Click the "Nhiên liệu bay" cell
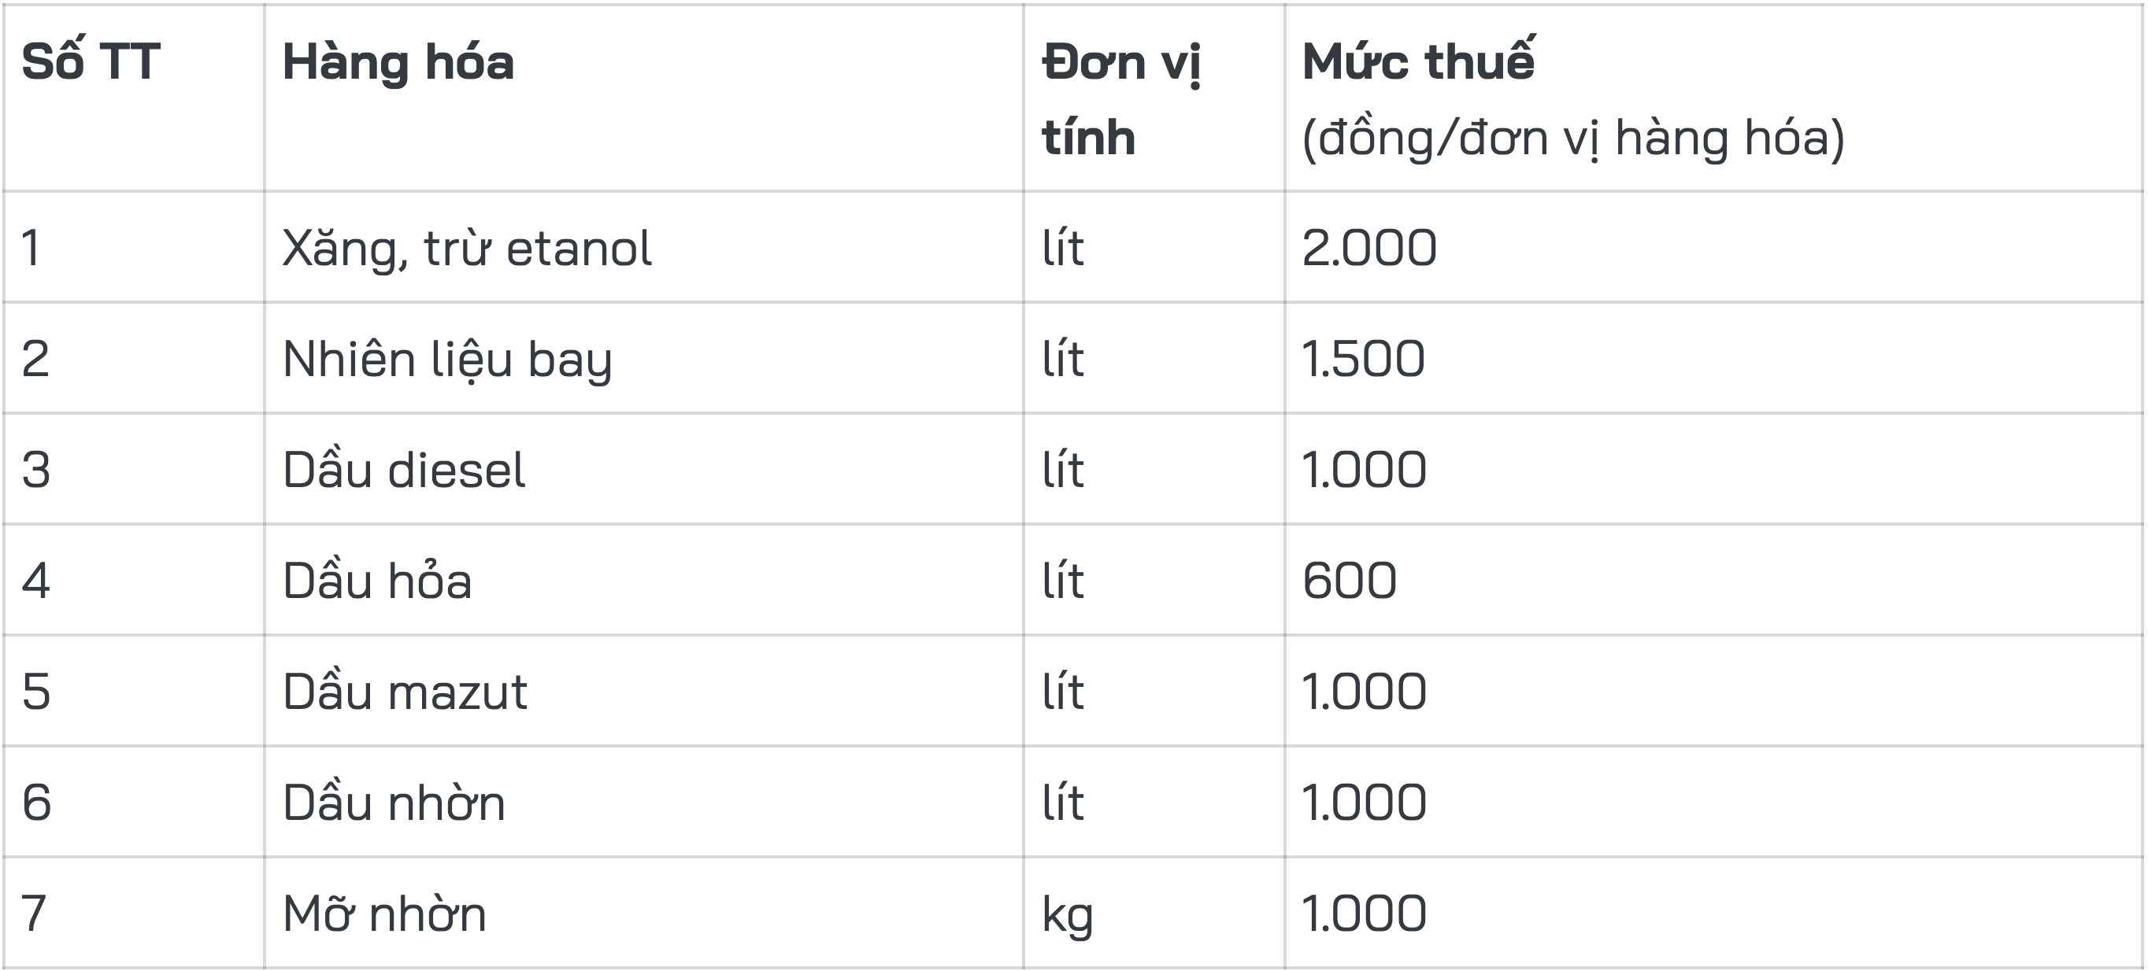The height and width of the screenshot is (971, 2148). (447, 360)
